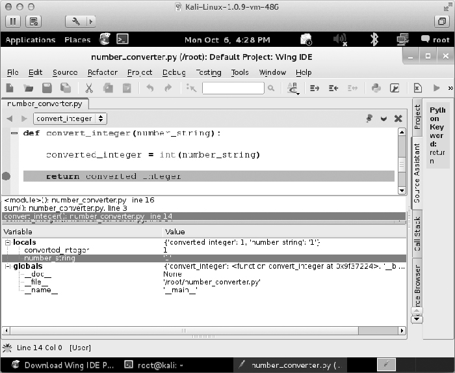
Task: Open the terminal launcher in top panel
Action: click(x=121, y=40)
